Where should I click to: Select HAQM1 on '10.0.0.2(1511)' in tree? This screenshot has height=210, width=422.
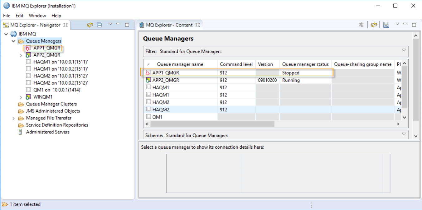(x=61, y=69)
